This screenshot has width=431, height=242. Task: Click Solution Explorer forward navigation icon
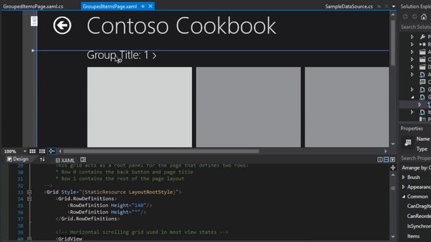click(x=415, y=17)
